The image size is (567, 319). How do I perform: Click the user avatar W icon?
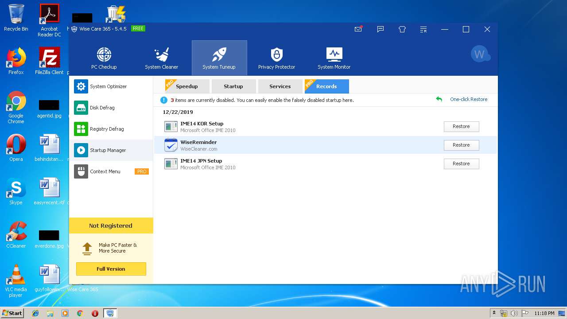point(480,54)
